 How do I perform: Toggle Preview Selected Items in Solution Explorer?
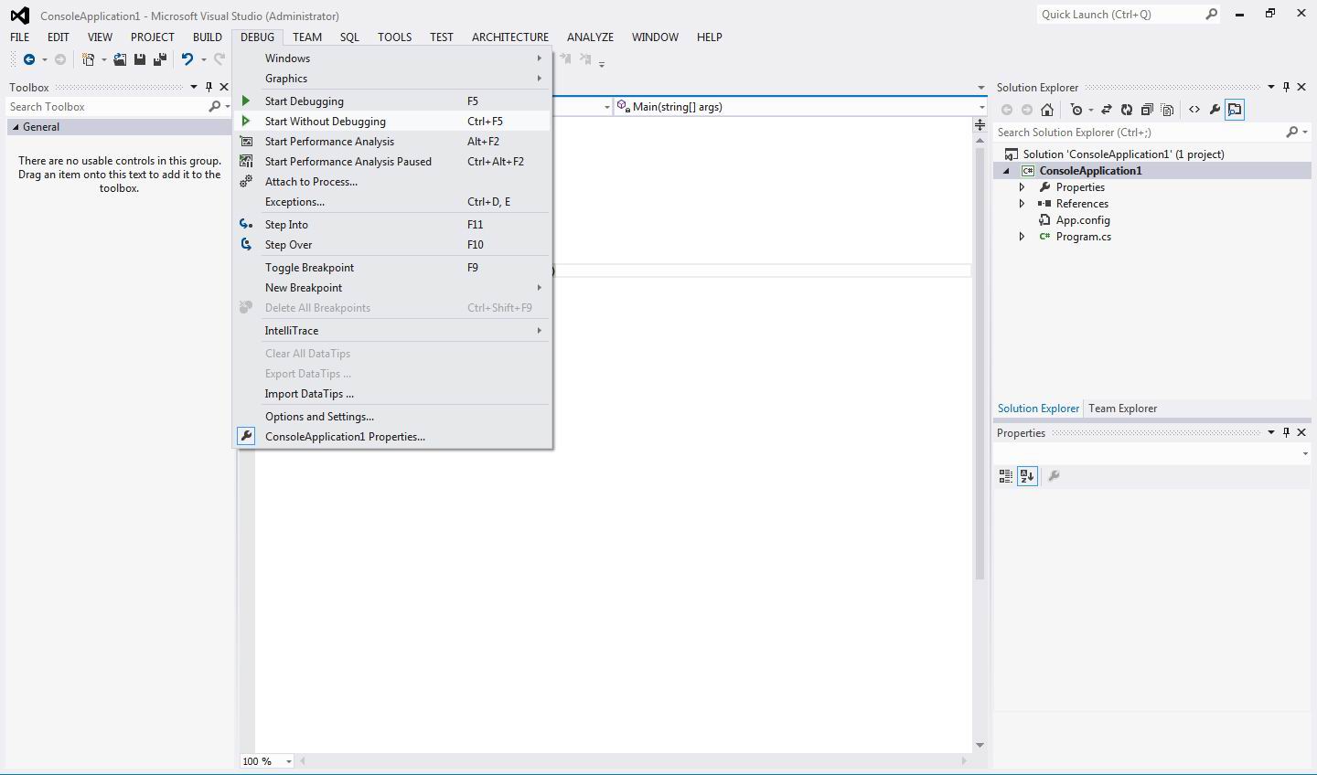[1235, 110]
